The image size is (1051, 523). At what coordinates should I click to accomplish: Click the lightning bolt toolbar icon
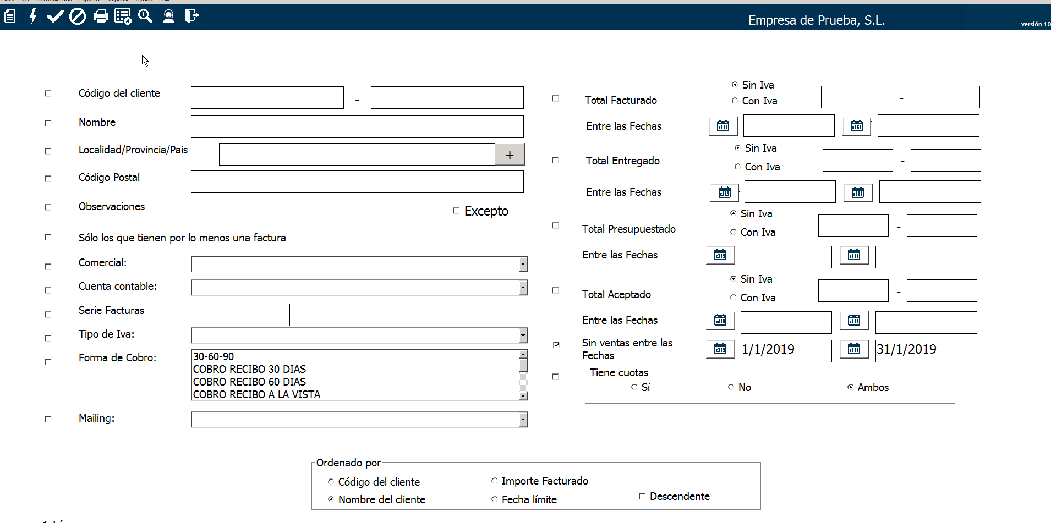33,16
